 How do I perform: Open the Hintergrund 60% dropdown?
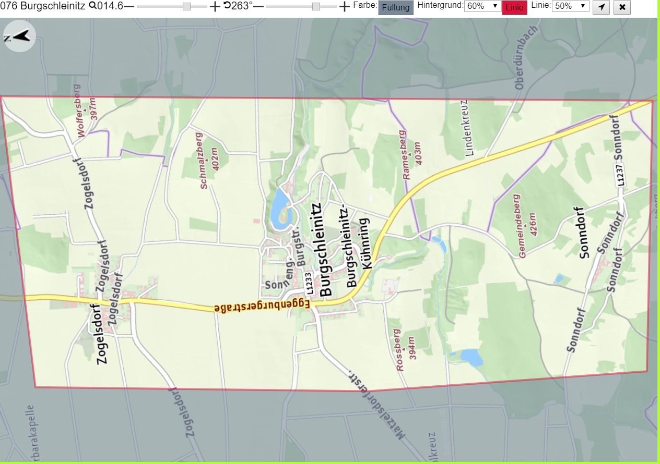click(482, 6)
